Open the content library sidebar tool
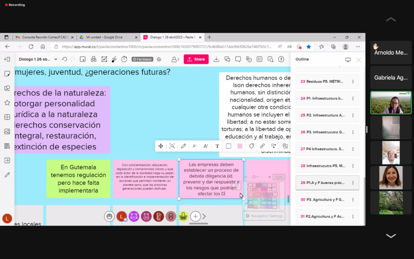The height and width of the screenshot is (259, 414). pos(7,146)
